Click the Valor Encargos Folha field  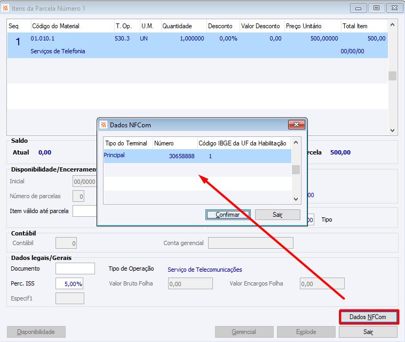click(322, 283)
